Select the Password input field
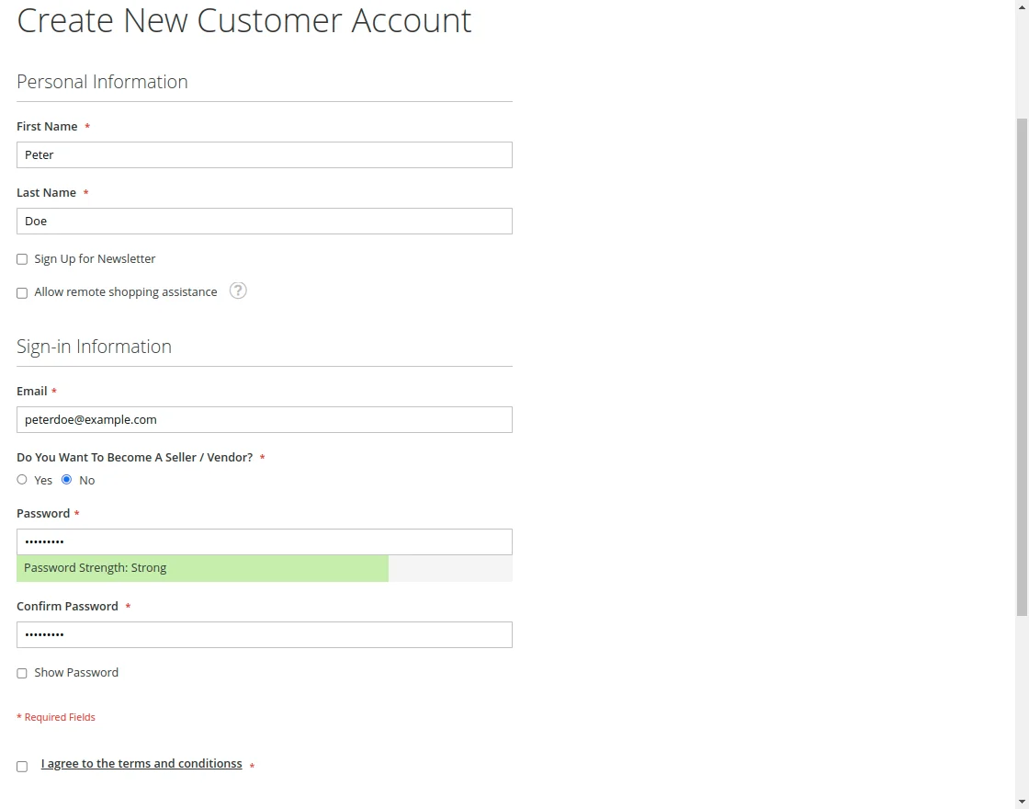 click(x=265, y=541)
